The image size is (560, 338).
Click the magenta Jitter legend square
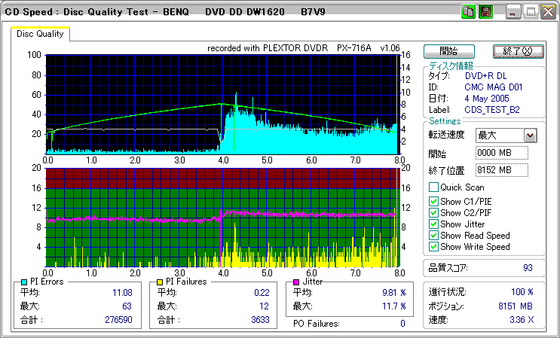coord(296,282)
